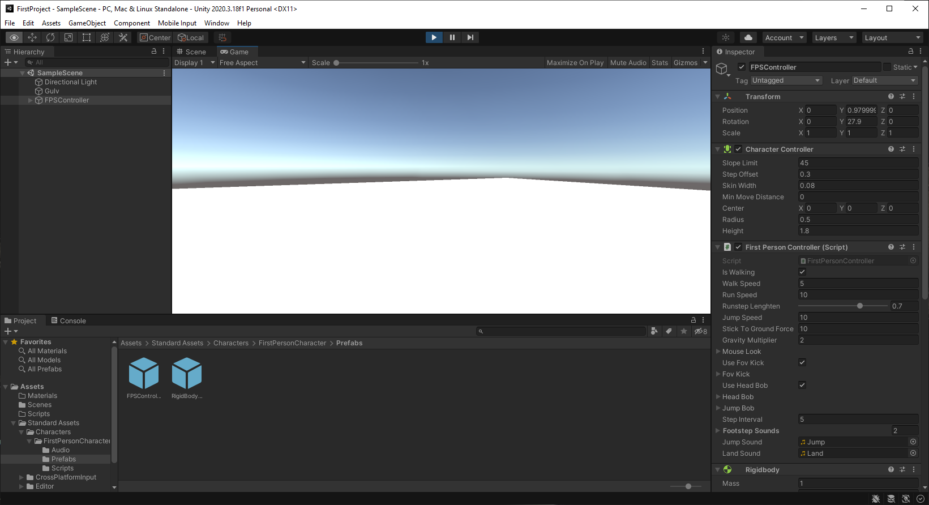Step one frame forward
The width and height of the screenshot is (929, 505).
(470, 37)
